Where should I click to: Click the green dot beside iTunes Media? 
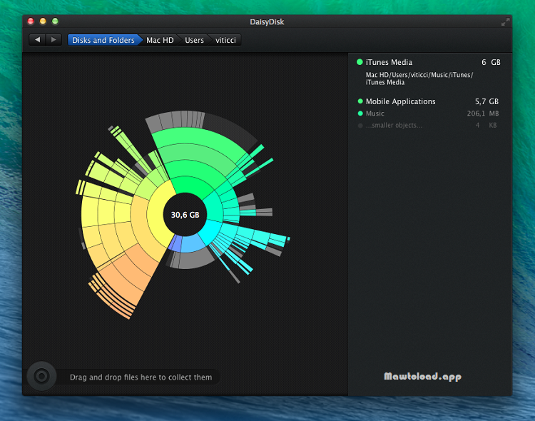click(360, 62)
